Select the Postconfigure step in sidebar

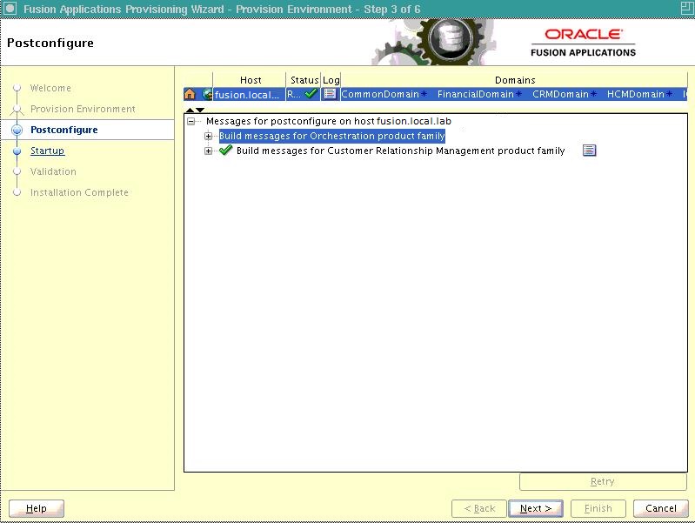tap(64, 130)
